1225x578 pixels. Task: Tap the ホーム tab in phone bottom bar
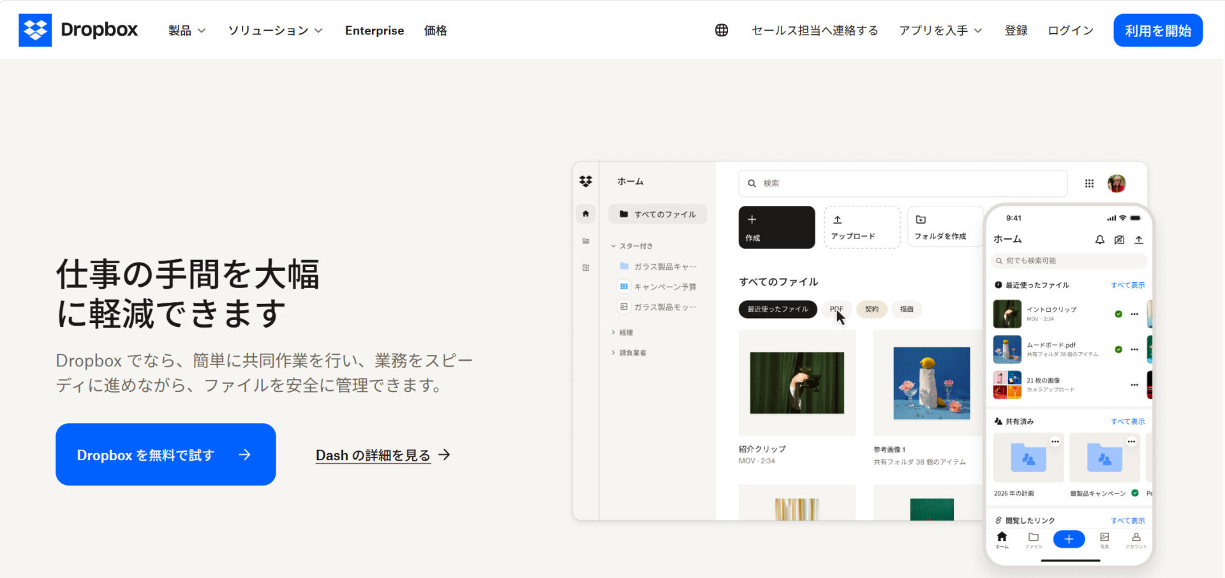click(1002, 540)
